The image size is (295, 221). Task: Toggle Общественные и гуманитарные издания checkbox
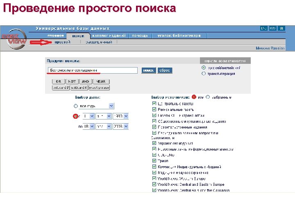(x=154, y=121)
